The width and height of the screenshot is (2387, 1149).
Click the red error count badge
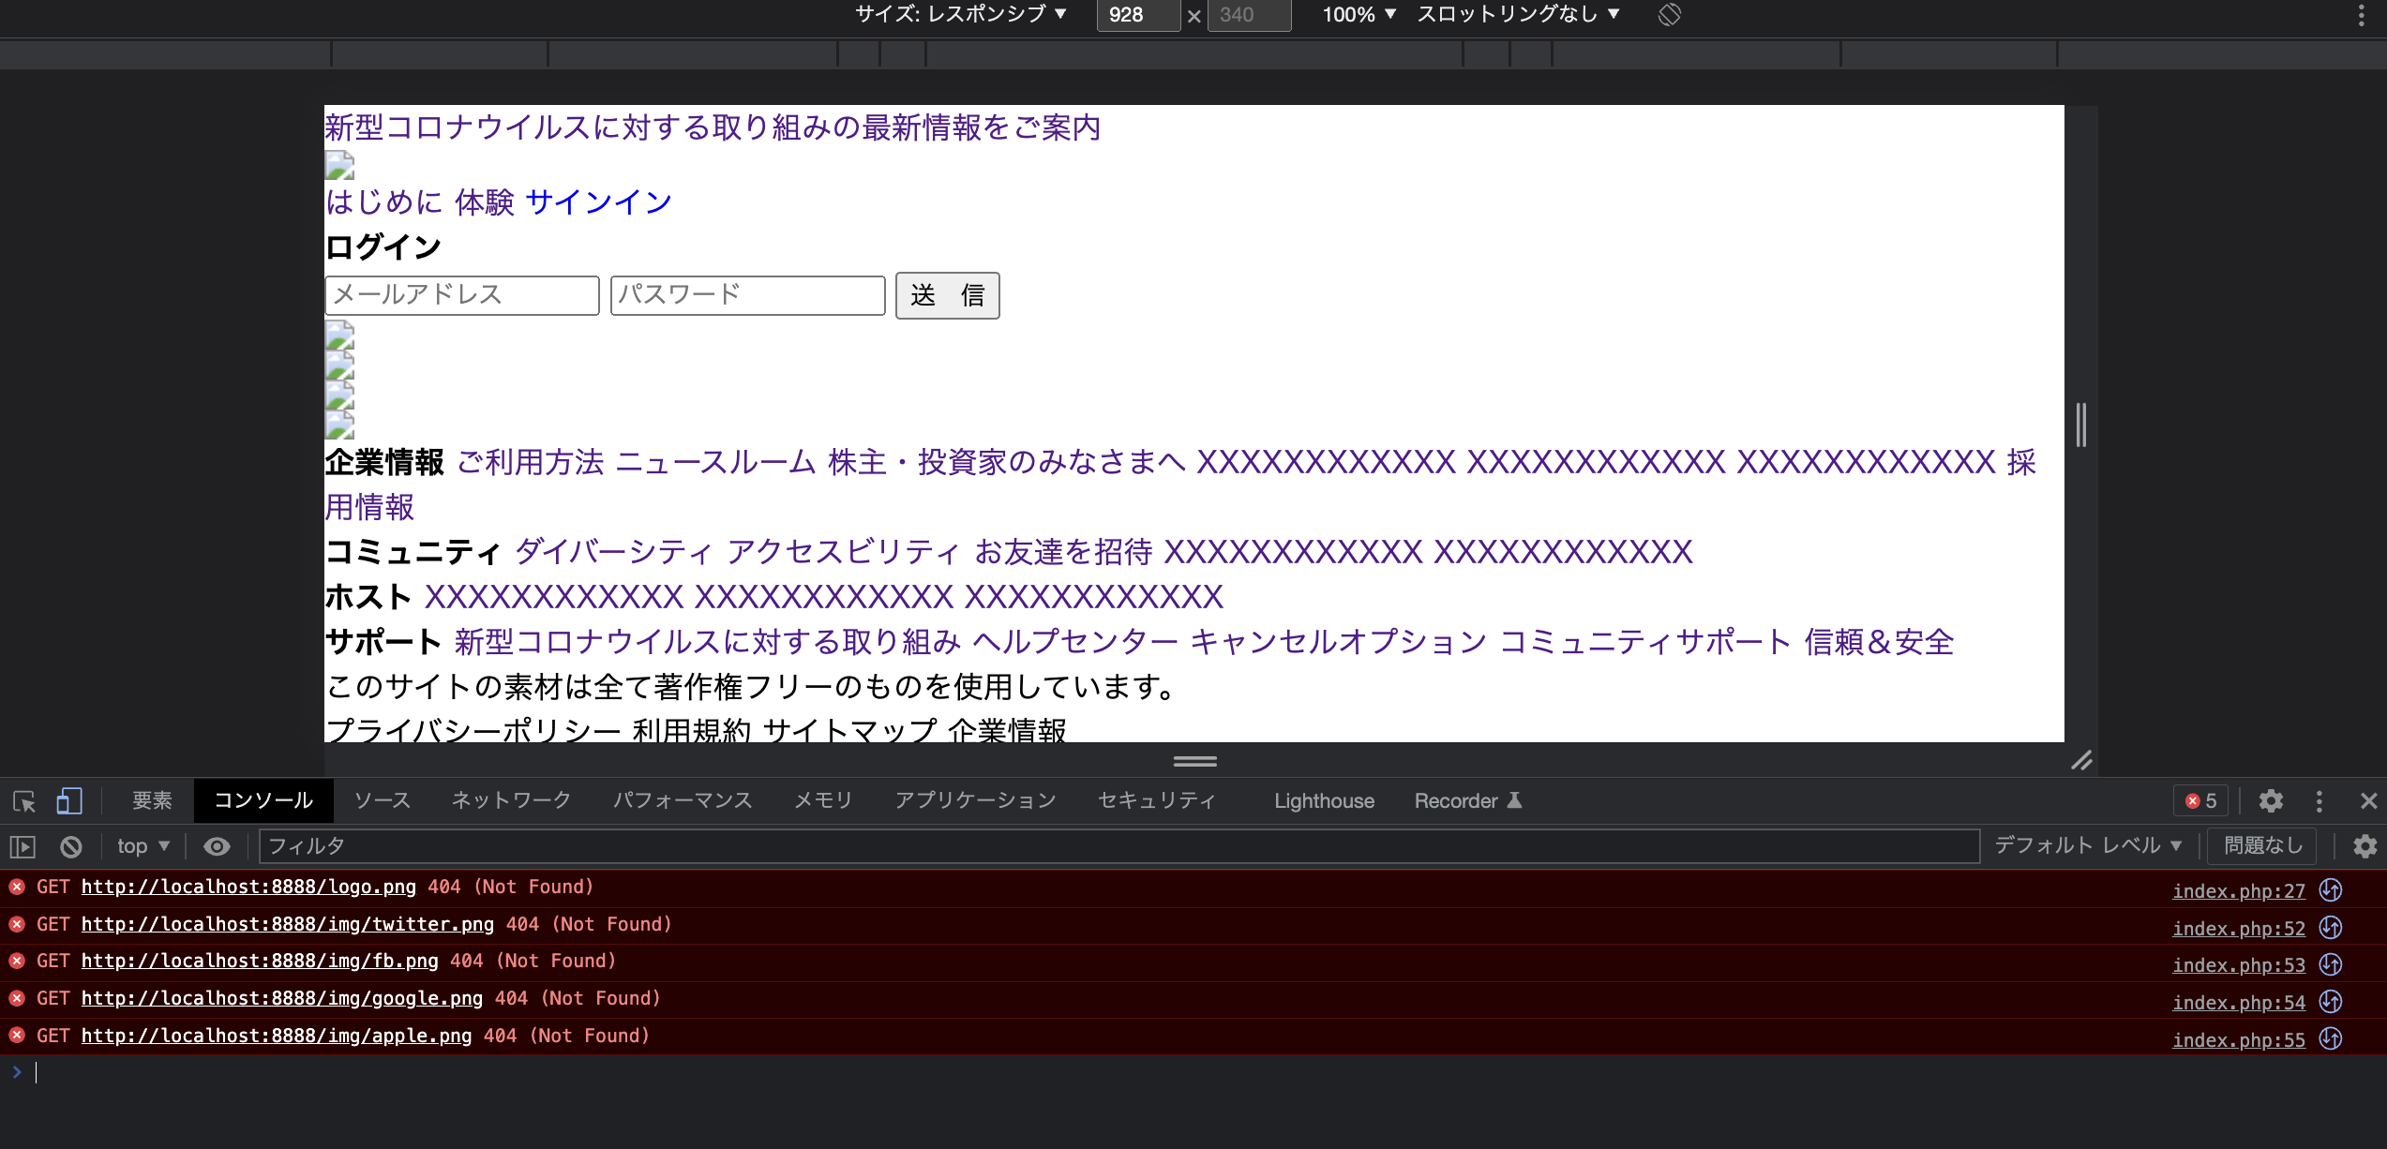[x=2201, y=801]
